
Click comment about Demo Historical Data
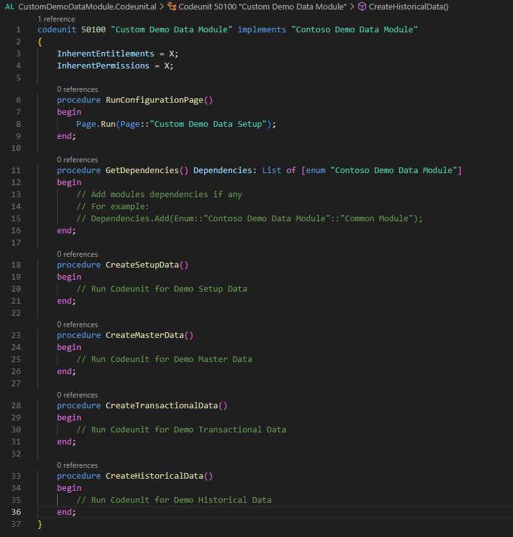tap(174, 500)
